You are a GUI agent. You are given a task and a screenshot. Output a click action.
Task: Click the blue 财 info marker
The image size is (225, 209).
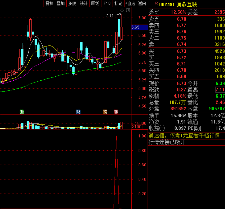(x=78, y=112)
